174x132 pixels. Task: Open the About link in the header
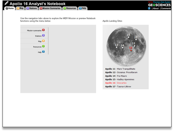(156, 8)
